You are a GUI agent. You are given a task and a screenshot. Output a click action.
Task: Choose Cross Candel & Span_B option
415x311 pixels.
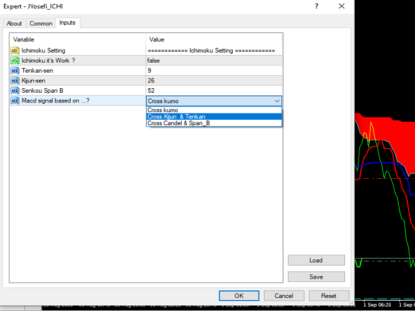[214, 123]
